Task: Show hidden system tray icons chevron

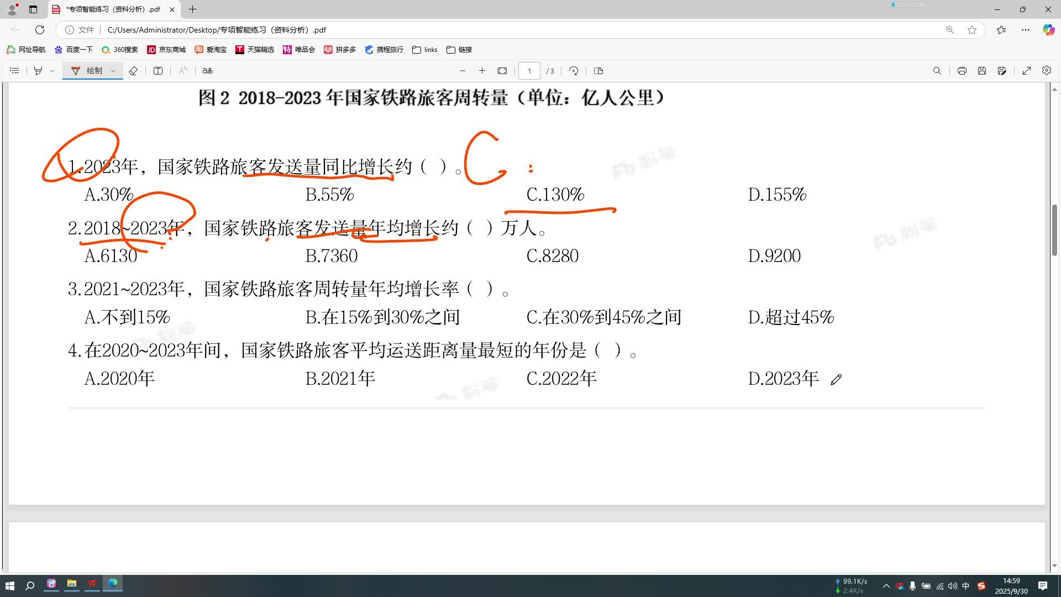Action: [886, 586]
